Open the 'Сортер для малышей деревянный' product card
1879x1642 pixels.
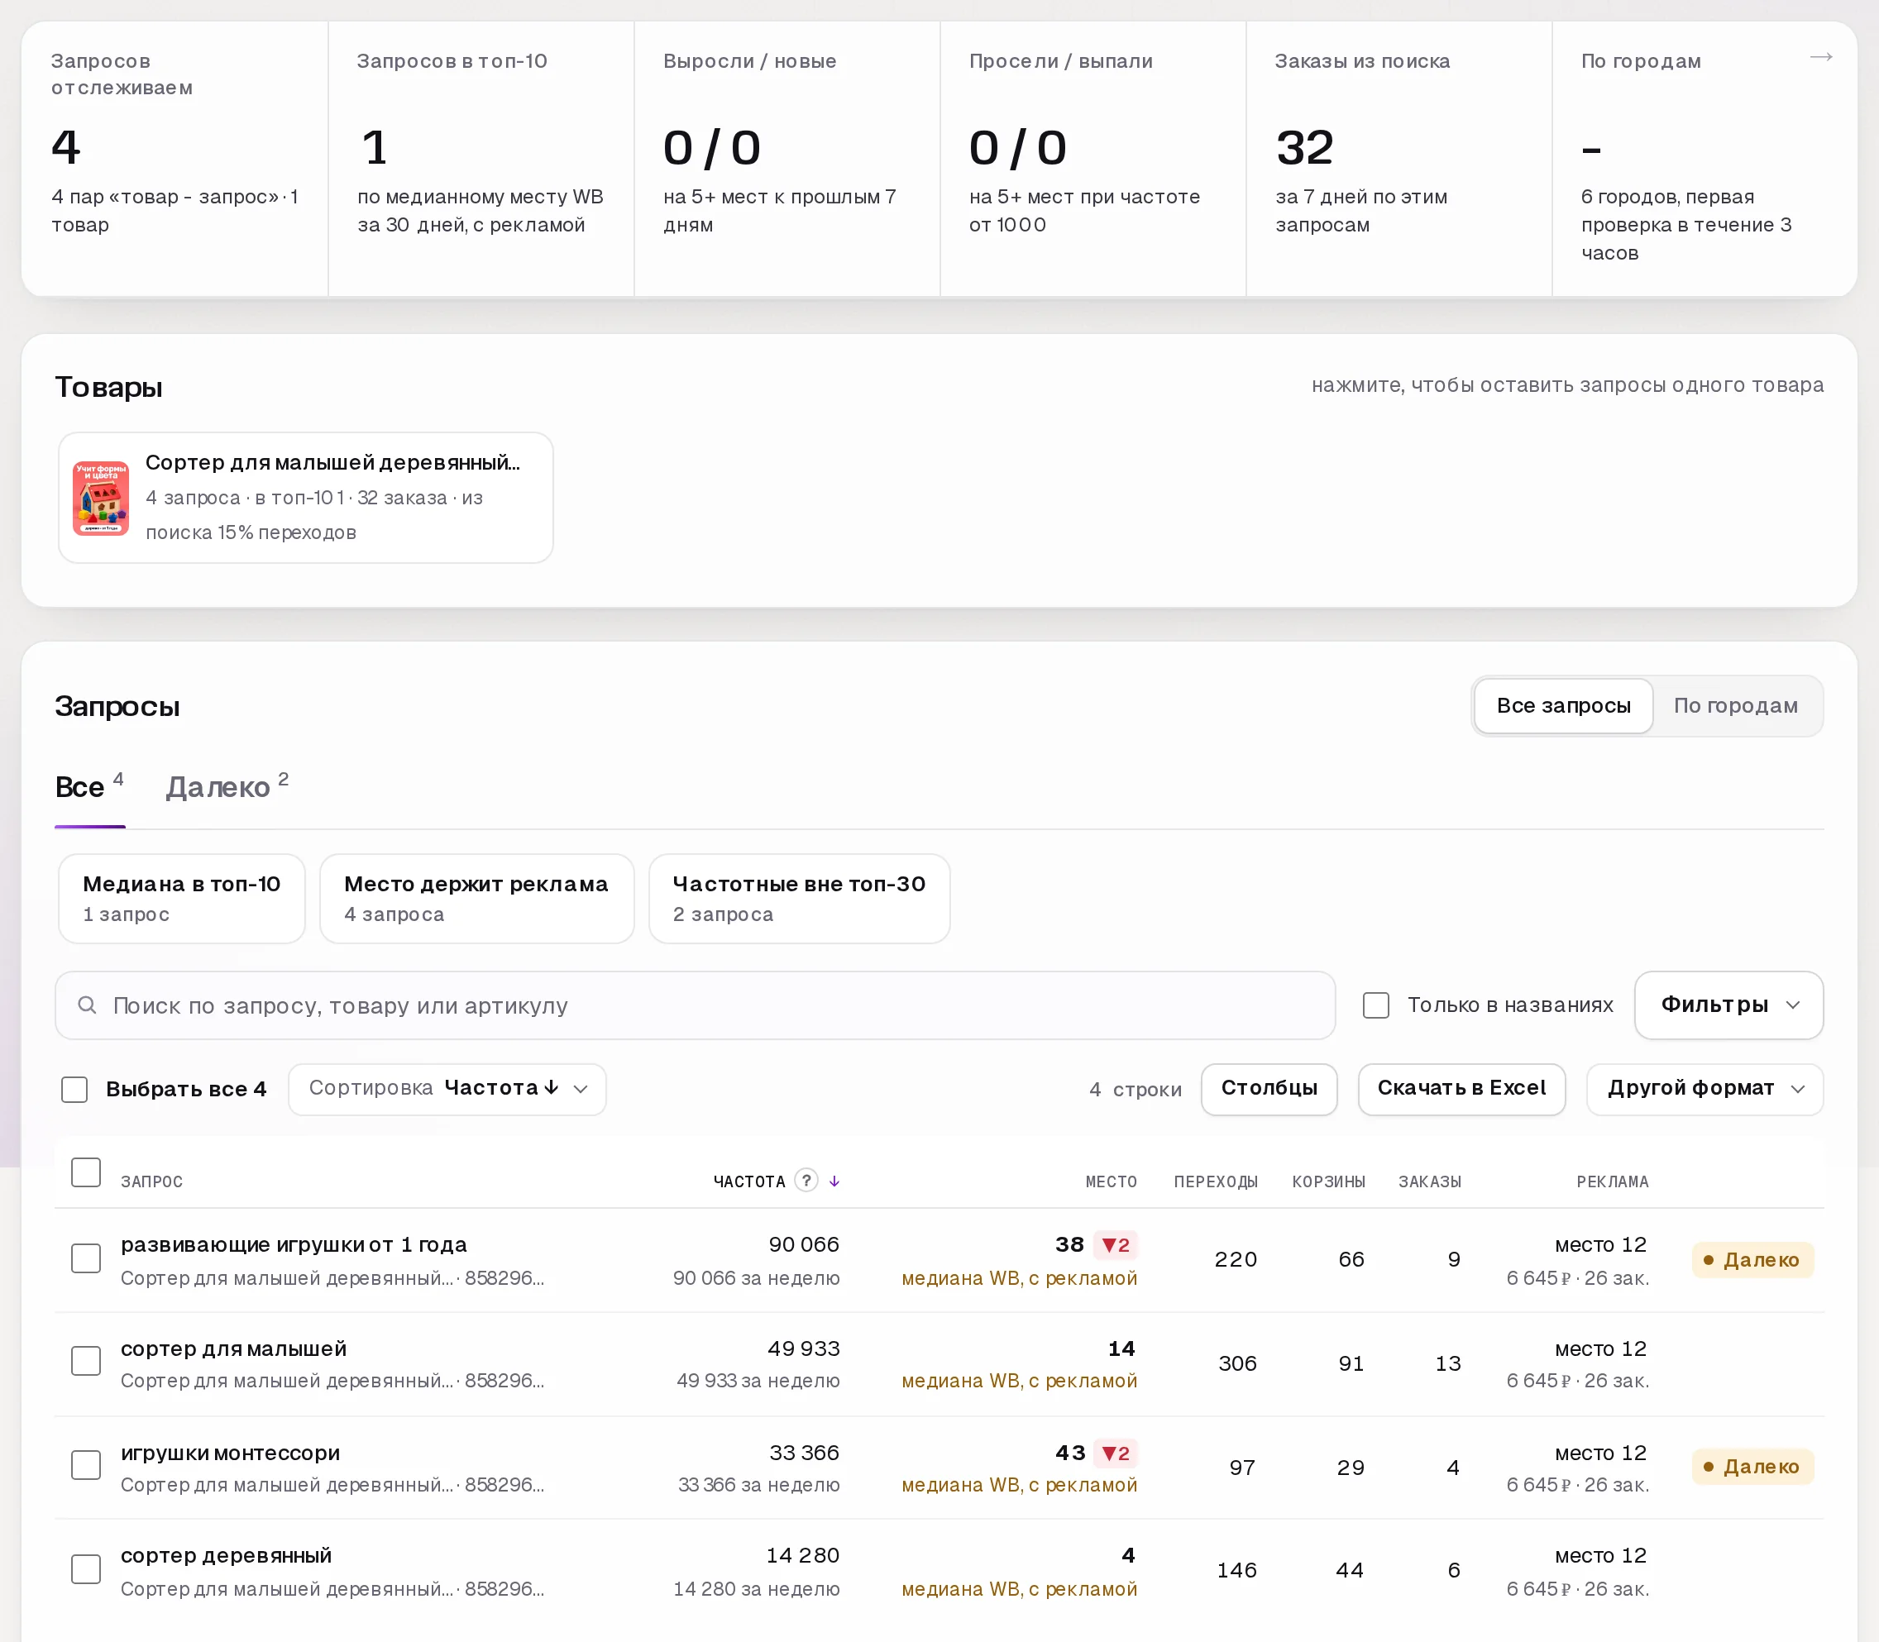click(305, 498)
